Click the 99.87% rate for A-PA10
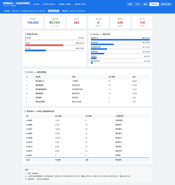Viewport: 175px width, 185px height. [x=119, y=142]
